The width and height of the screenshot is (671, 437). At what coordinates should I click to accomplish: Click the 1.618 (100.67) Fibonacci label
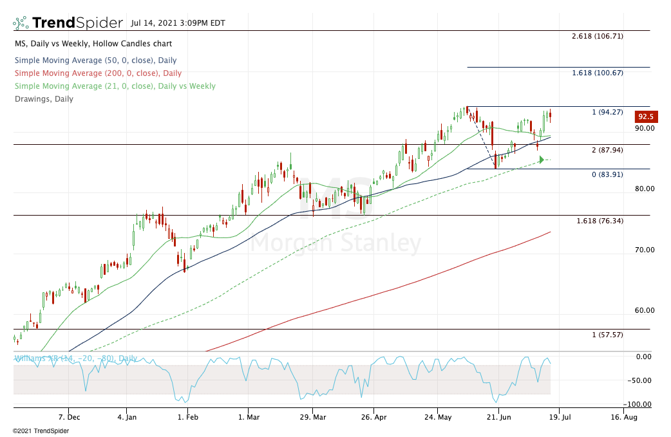[x=598, y=73]
